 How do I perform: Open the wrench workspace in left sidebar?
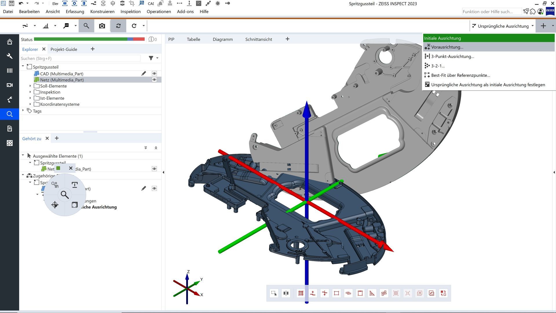pyautogui.click(x=10, y=56)
